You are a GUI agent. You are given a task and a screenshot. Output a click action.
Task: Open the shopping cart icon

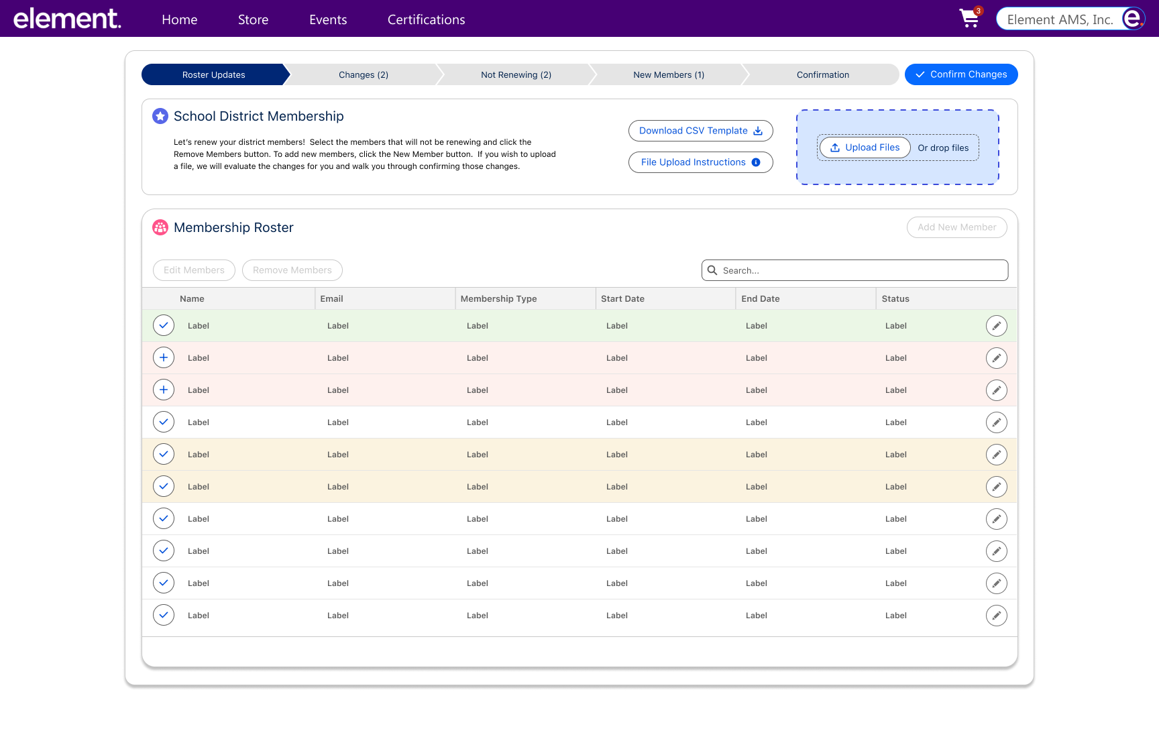click(x=969, y=19)
